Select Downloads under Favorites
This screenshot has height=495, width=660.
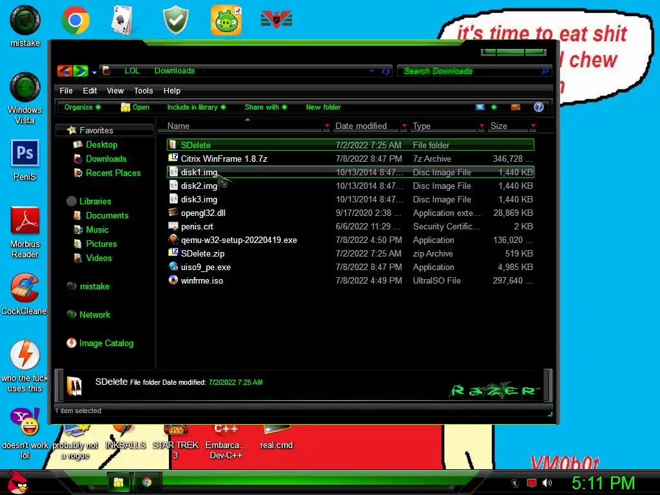pos(106,159)
